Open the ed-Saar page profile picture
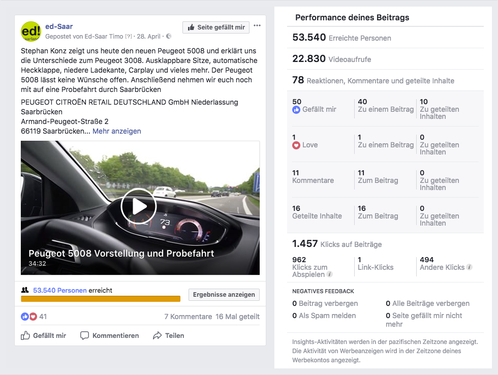This screenshot has width=498, height=375. (31, 32)
